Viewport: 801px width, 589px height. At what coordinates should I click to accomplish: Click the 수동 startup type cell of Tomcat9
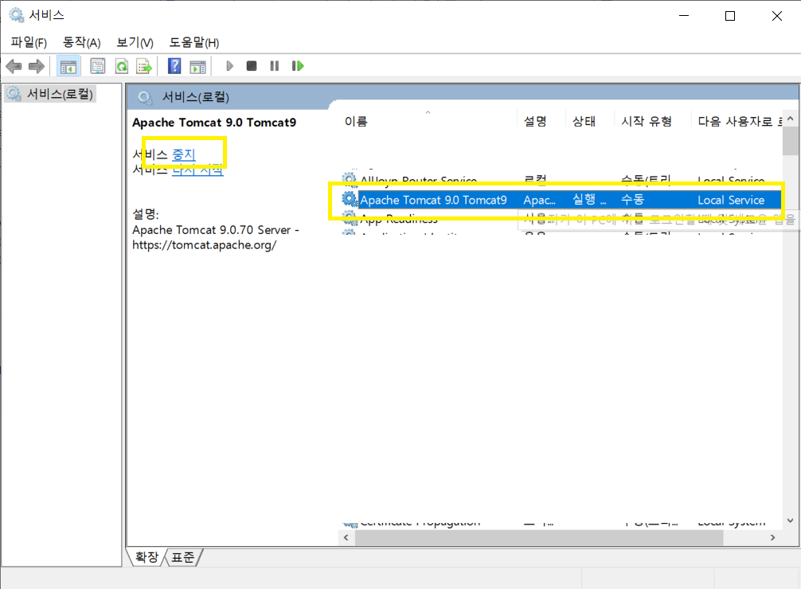point(632,200)
